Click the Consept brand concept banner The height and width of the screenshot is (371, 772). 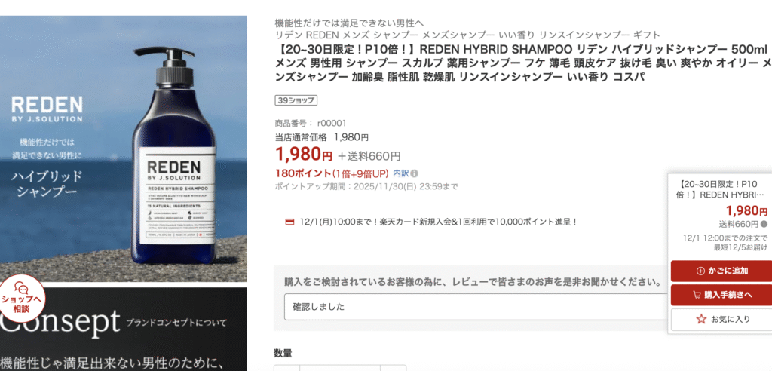(123, 327)
